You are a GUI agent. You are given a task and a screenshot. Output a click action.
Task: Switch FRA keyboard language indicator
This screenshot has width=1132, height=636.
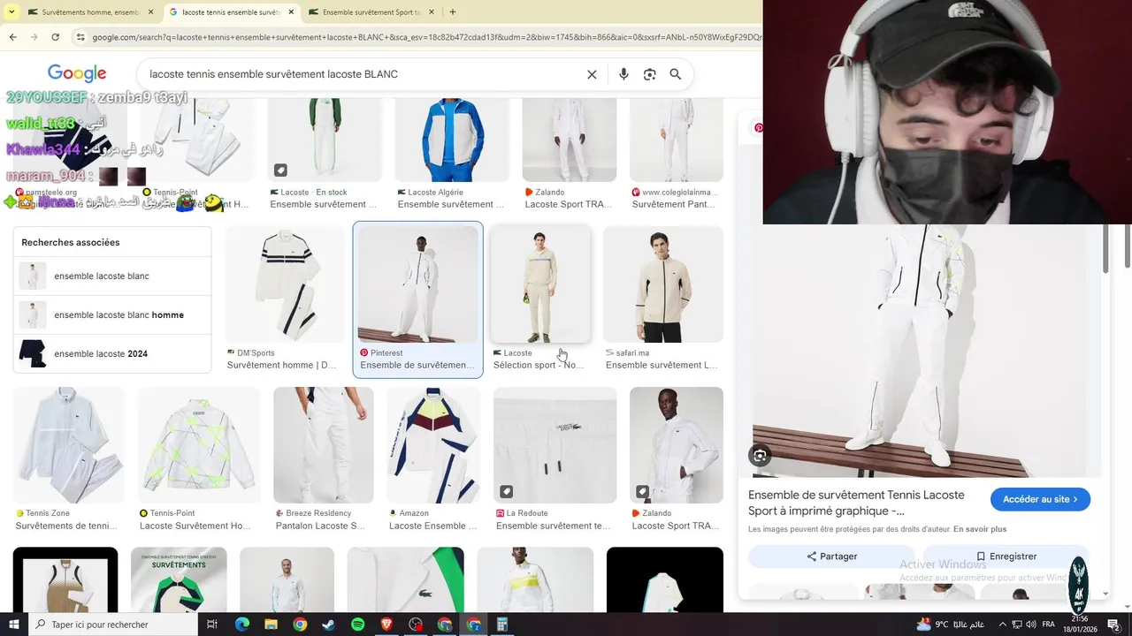[1049, 625]
